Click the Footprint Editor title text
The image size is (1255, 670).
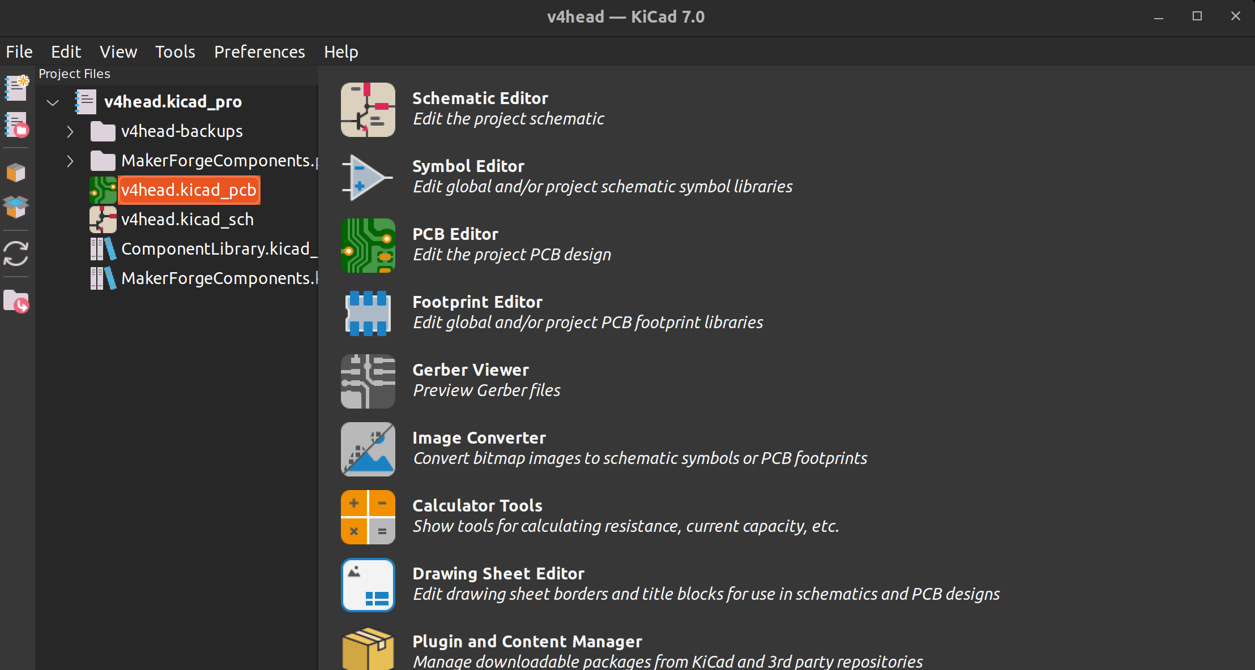coord(477,302)
